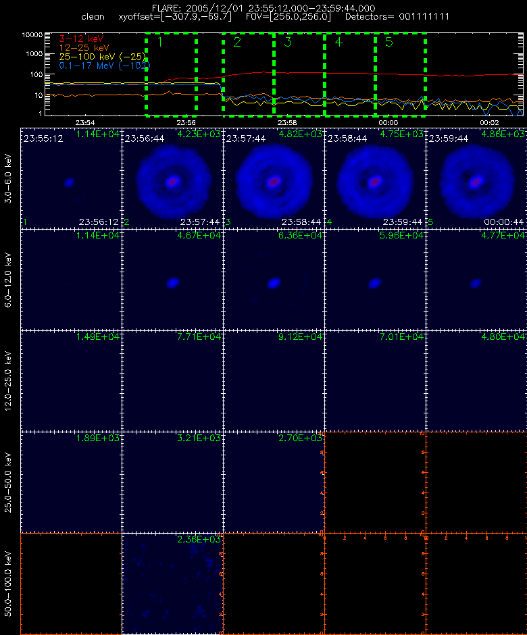Open the 3-6 keV image with peak 4.82E+03
The width and height of the screenshot is (527, 635).
coord(274,178)
